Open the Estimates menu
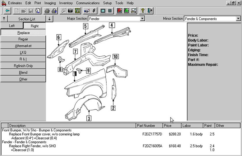Image resolution: width=242 pixels, height=156 pixels. pos(15,3)
